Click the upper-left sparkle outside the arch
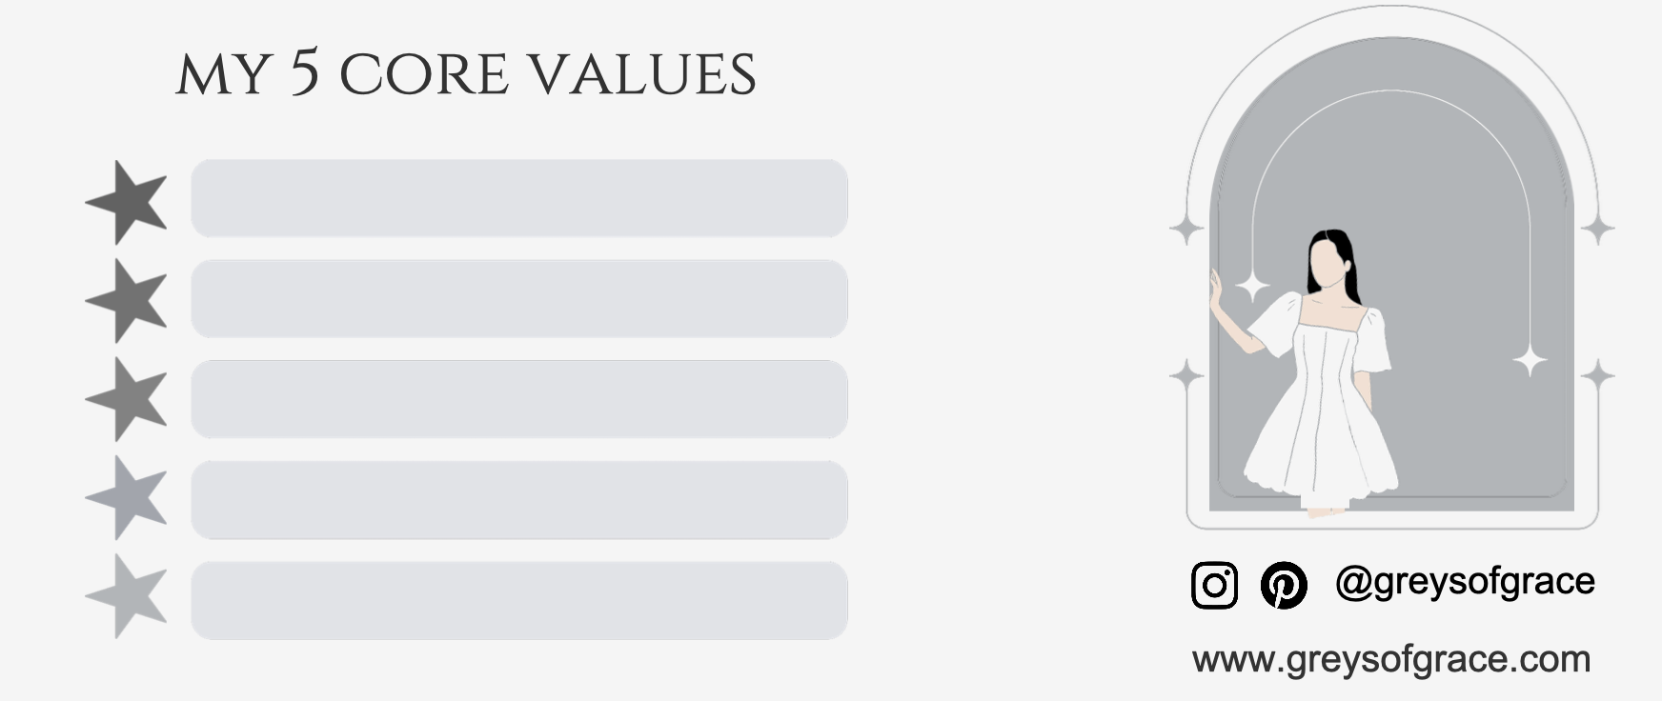 [1186, 230]
